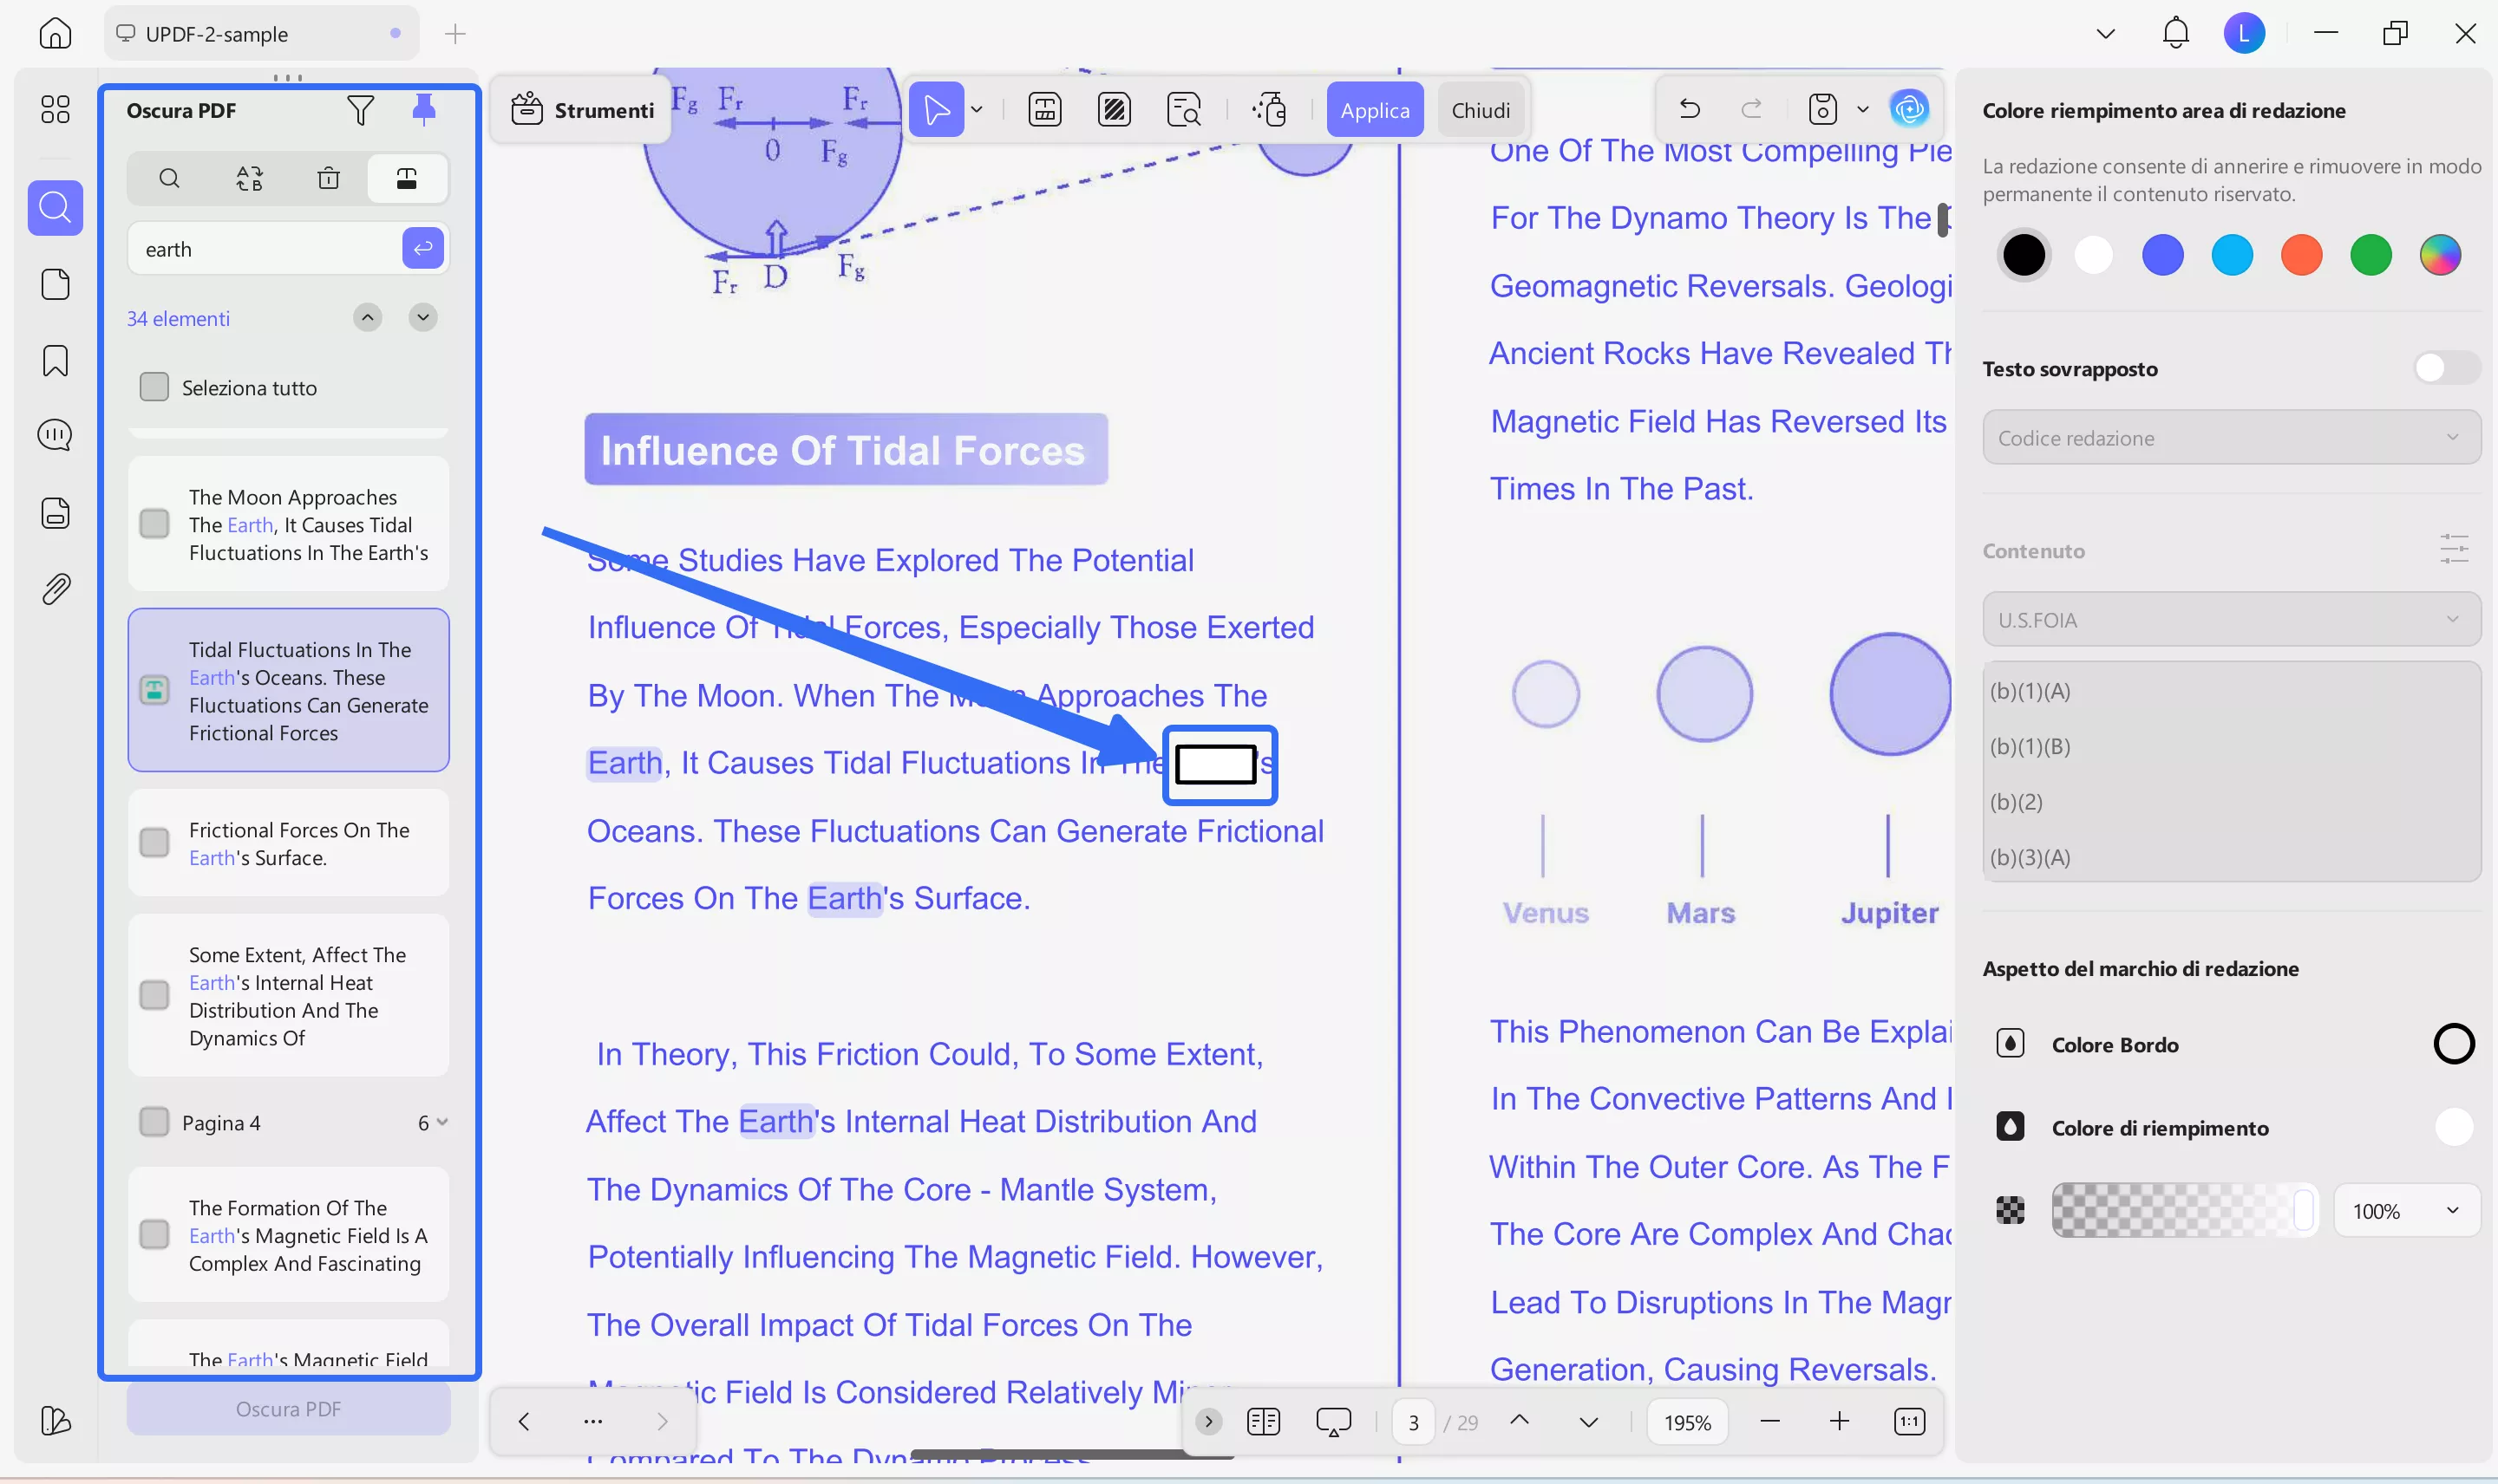Select the redact pages tool icon

click(x=1114, y=109)
